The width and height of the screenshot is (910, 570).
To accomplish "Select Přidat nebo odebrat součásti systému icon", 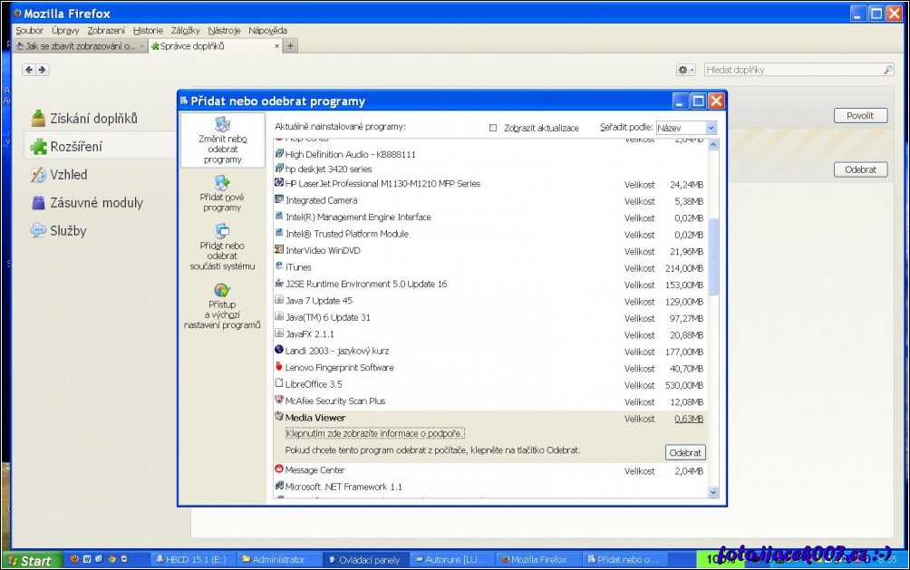I will tap(222, 231).
